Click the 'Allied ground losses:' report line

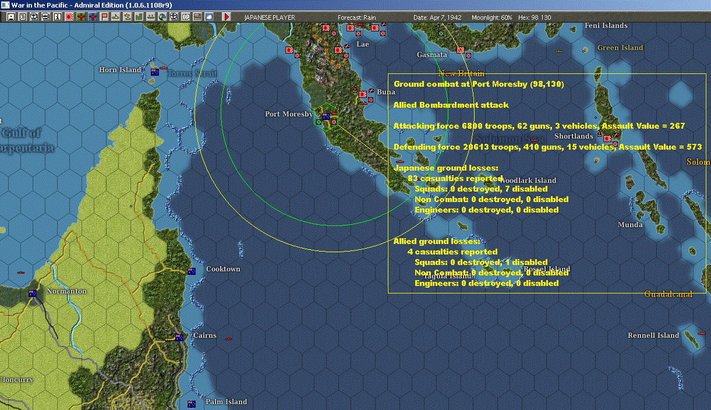(x=437, y=242)
